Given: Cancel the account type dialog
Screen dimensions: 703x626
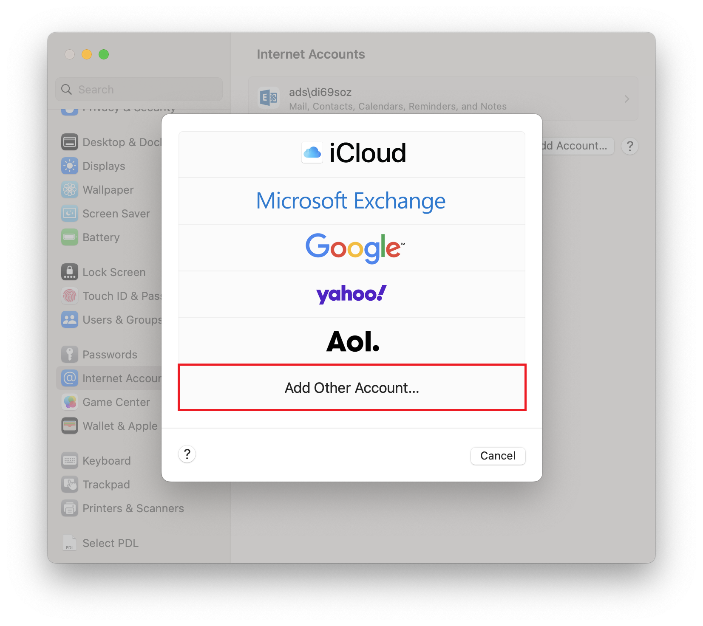Looking at the screenshot, I should pos(497,455).
